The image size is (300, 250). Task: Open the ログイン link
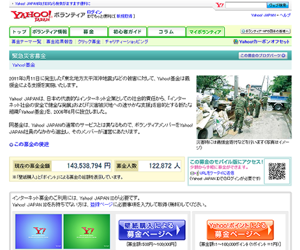point(94,12)
